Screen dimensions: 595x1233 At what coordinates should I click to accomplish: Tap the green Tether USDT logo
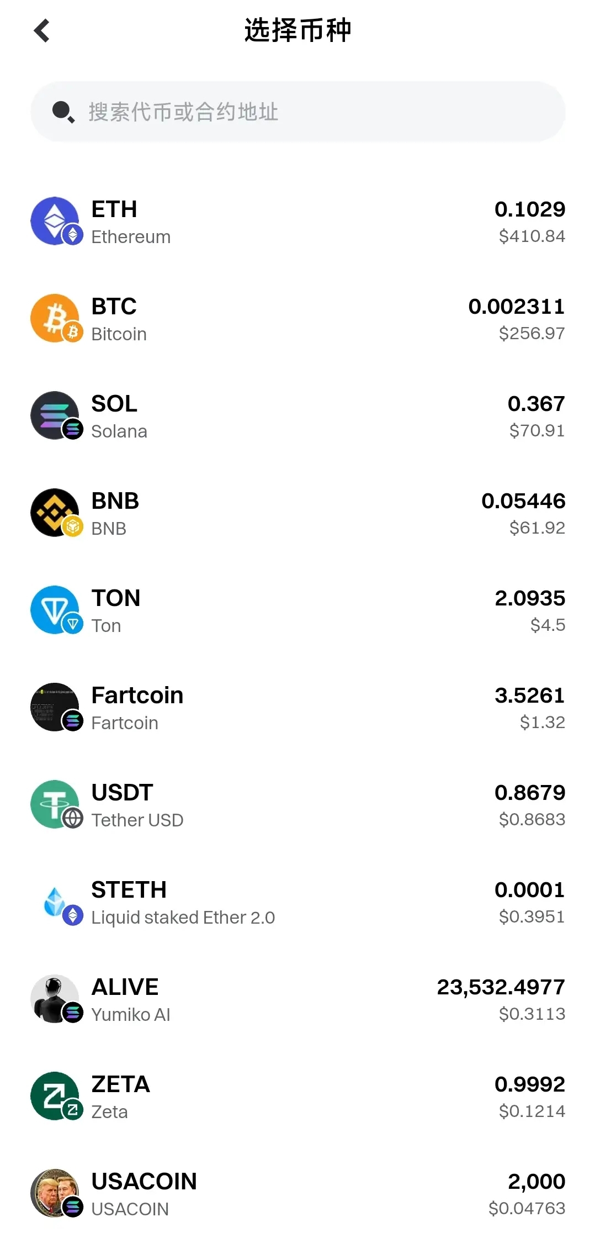click(55, 804)
